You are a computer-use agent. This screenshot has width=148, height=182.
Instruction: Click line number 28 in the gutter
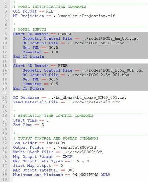[4, 125]
